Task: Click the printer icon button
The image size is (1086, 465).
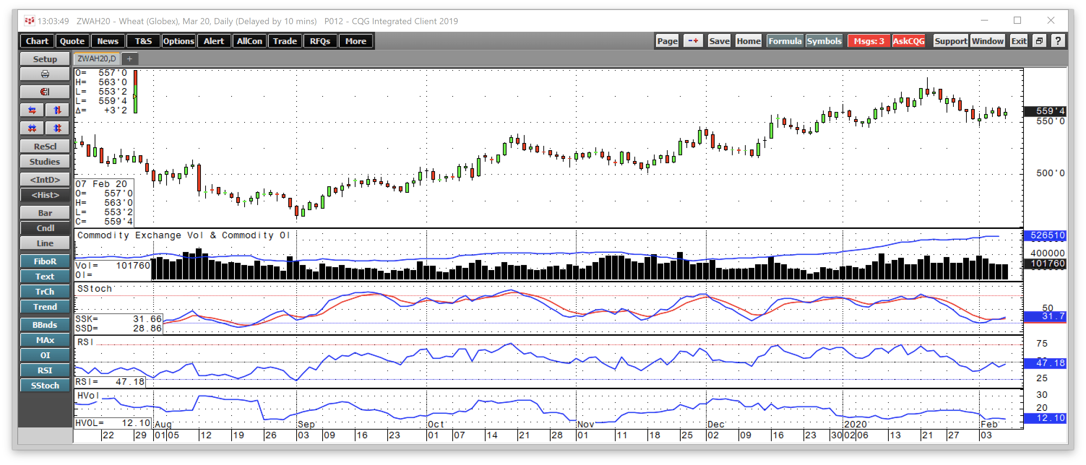Action: [45, 74]
